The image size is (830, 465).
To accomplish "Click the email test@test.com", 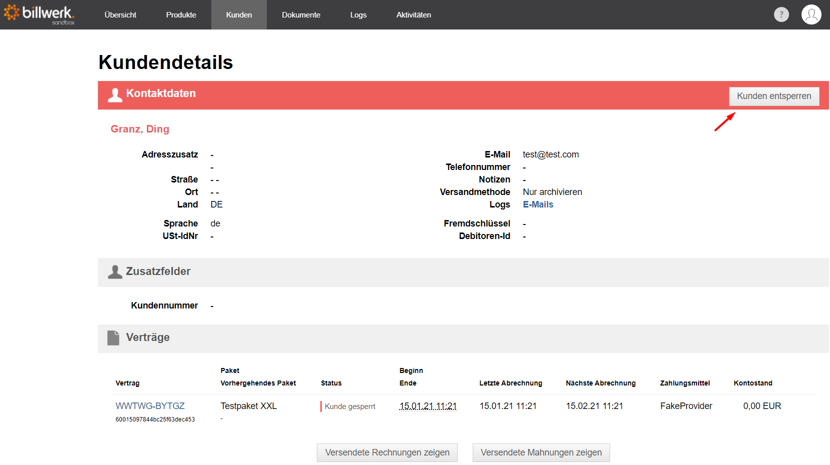I will 551,154.
